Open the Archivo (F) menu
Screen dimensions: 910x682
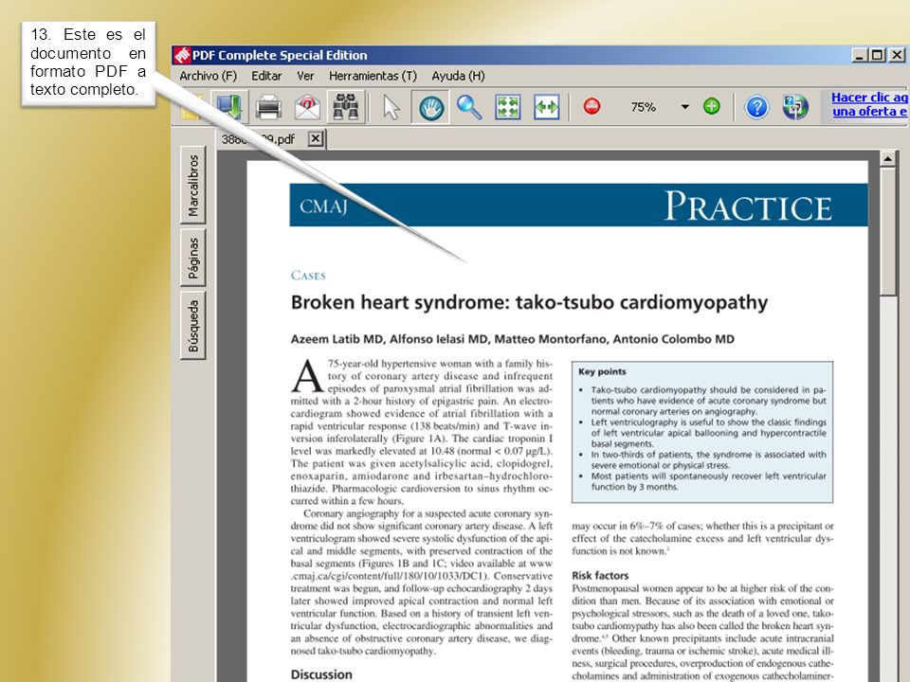[x=209, y=76]
